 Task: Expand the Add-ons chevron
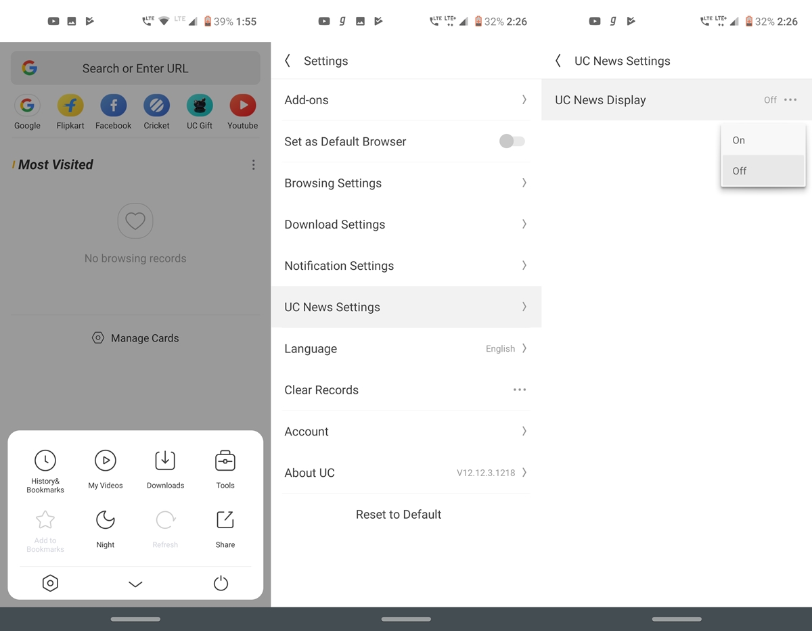(524, 100)
